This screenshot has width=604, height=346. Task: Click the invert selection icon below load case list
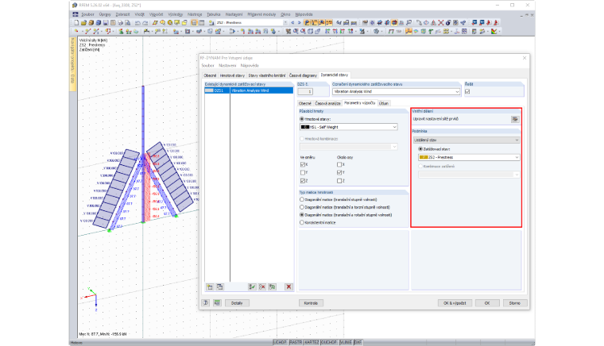coord(272,286)
